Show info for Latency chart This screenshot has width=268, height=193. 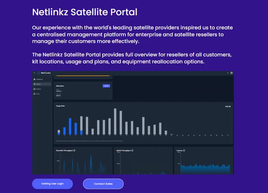[184, 150]
